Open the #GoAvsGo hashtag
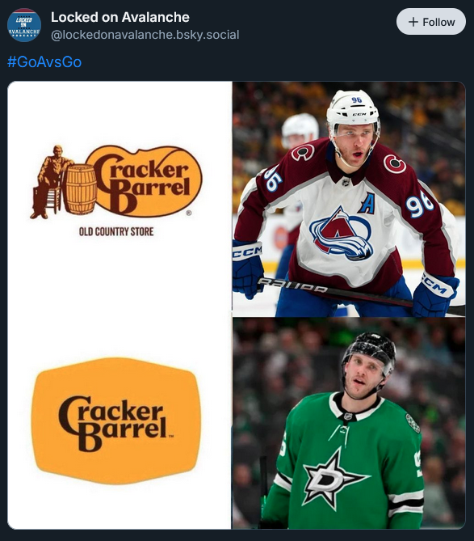Image resolution: width=474 pixels, height=541 pixels. [44, 61]
